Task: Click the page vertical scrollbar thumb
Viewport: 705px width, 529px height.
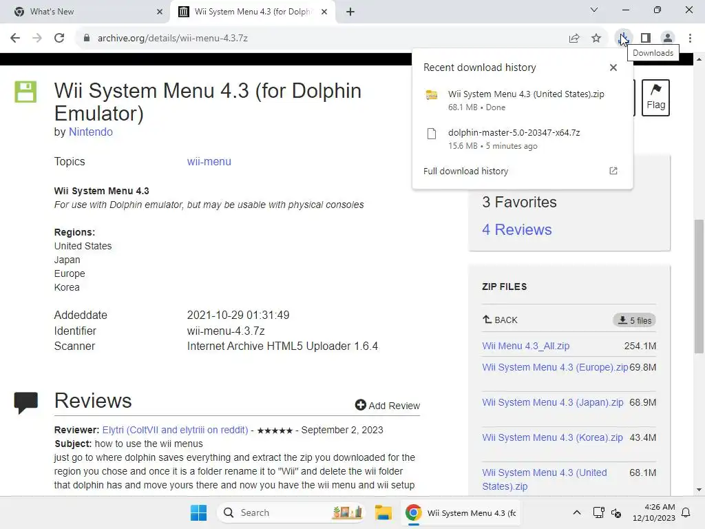Action: pyautogui.click(x=699, y=286)
